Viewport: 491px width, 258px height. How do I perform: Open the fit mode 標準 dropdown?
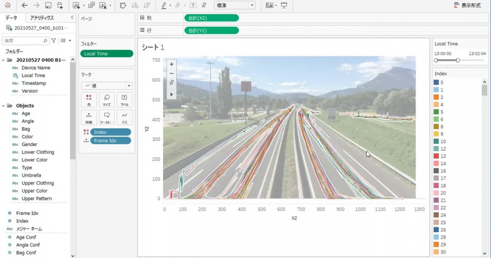click(x=234, y=5)
